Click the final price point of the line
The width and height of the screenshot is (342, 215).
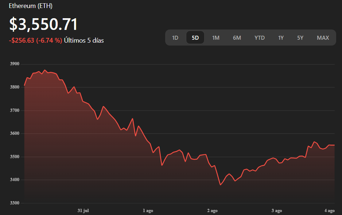(334, 145)
